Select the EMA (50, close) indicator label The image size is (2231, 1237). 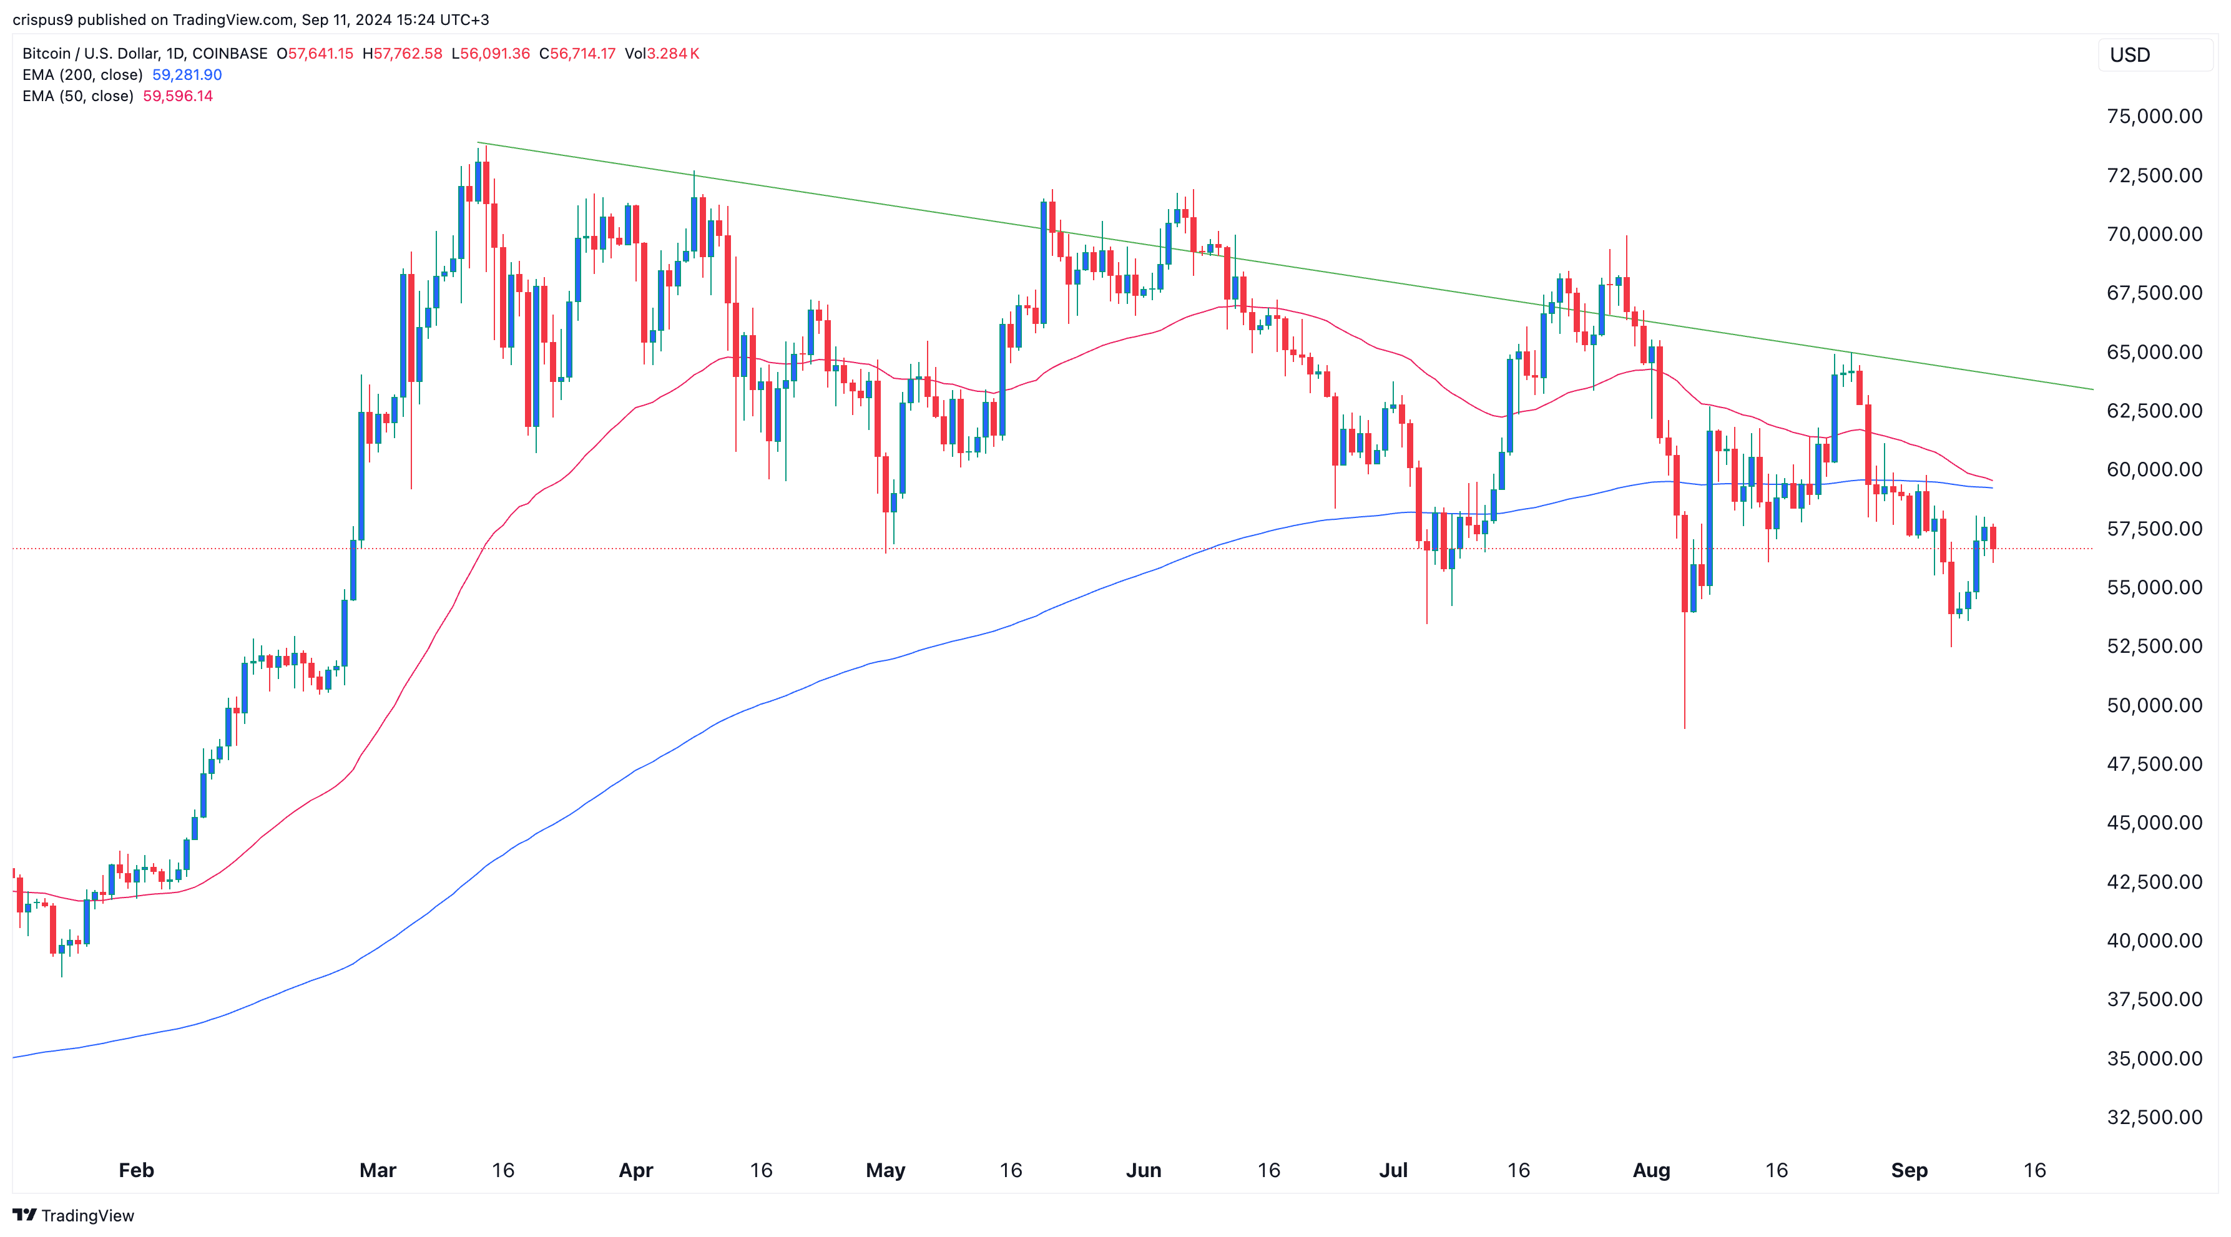(x=78, y=96)
